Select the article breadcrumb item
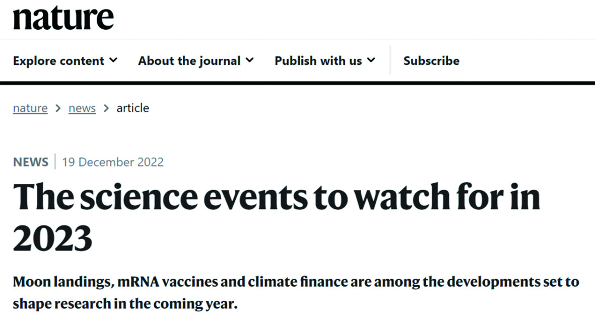 [133, 108]
